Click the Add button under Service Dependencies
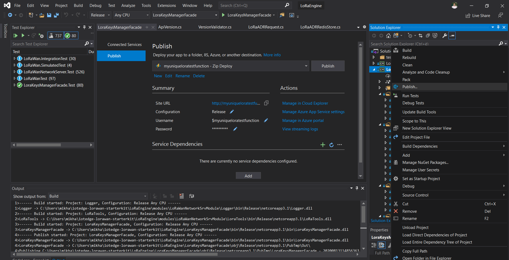The height and width of the screenshot is (260, 509). (248, 176)
